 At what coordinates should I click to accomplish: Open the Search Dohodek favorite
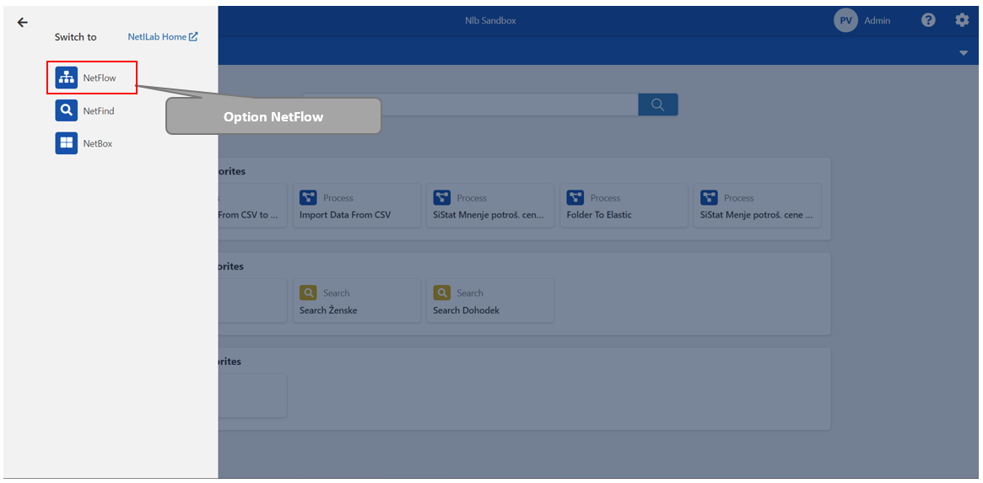coord(489,301)
